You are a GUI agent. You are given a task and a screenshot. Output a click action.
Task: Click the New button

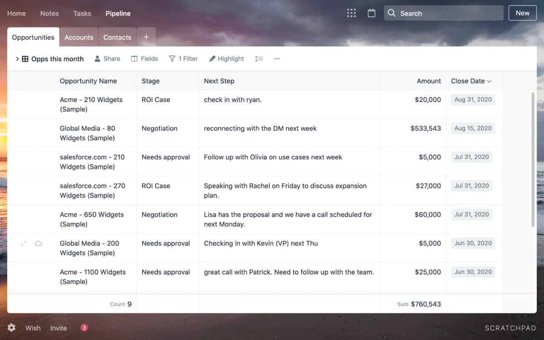click(x=522, y=13)
